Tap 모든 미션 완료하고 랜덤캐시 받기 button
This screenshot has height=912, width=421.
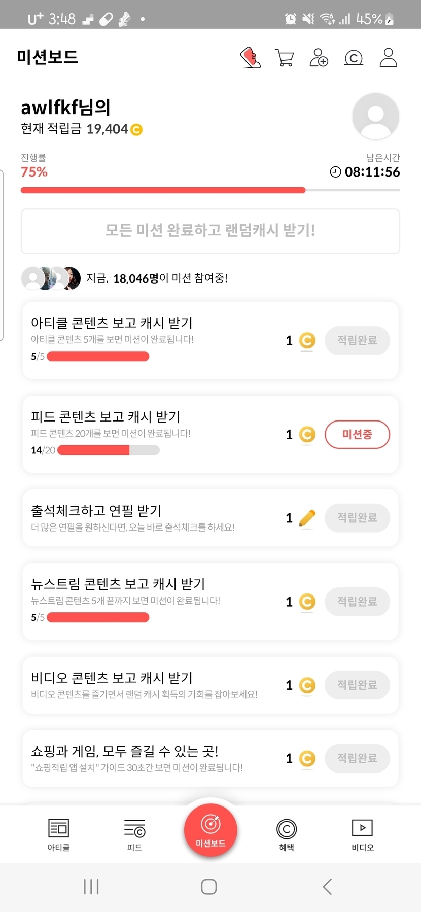210,231
